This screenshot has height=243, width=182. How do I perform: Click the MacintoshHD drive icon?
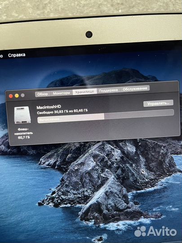click(x=22, y=115)
